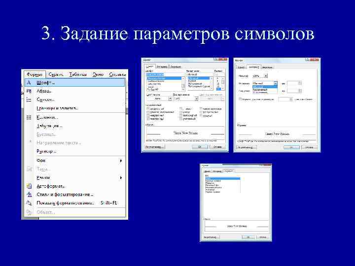Click the Направление текста icon in the menu
Screen dimensions: 355x266
coord(30,142)
